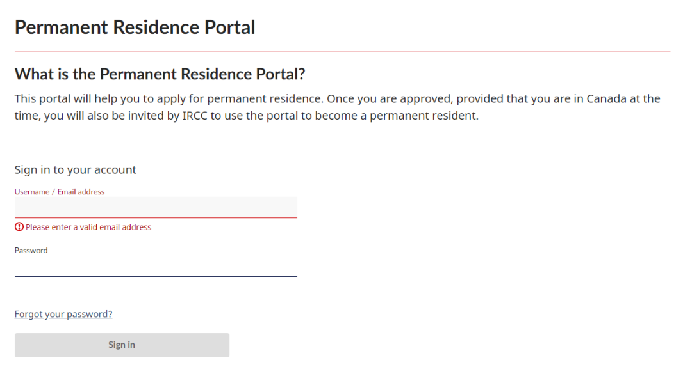Click the 'Sign in to your account' text
The width and height of the screenshot is (692, 367).
click(76, 169)
